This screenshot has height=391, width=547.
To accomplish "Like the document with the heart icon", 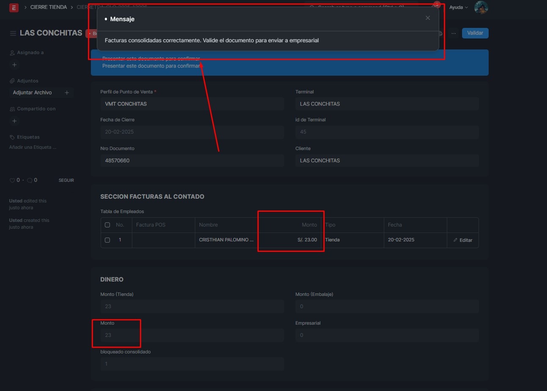I will (x=12, y=180).
